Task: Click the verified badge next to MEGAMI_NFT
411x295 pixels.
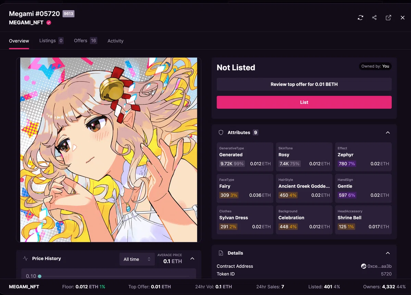Action: click(x=49, y=23)
